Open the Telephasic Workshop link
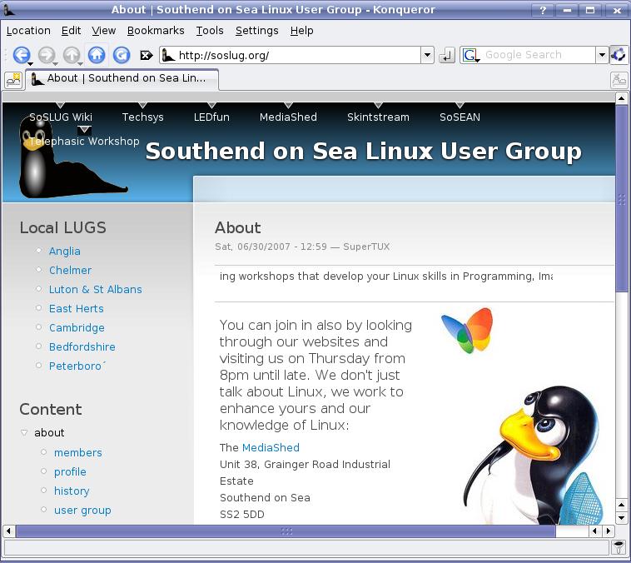Viewport: 631px width, 563px height. (x=84, y=142)
